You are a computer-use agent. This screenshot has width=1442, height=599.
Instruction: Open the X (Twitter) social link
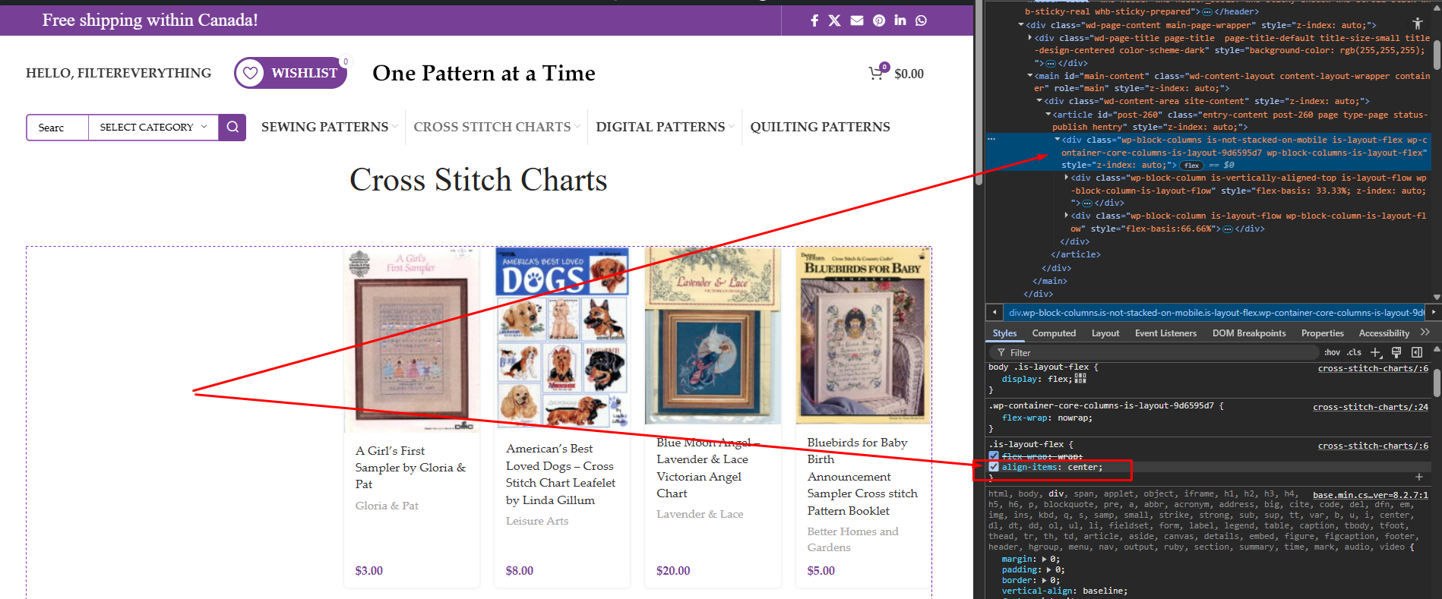[x=834, y=20]
